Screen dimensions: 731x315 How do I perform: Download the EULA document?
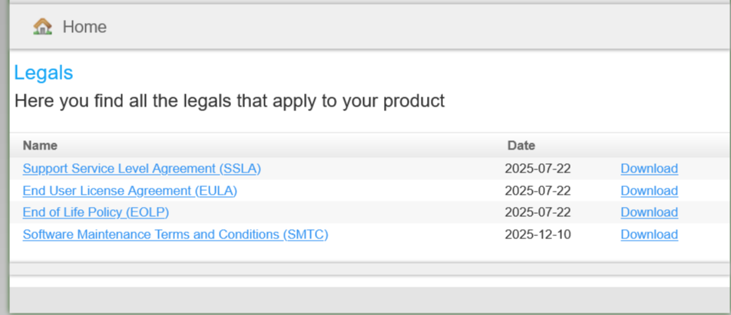coord(649,191)
